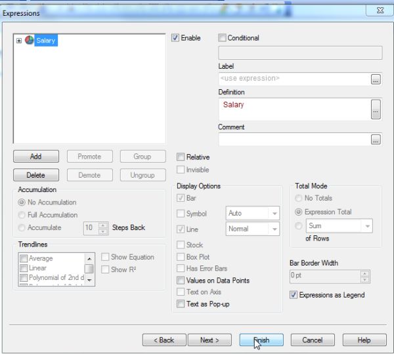The height and width of the screenshot is (354, 394).
Task: Select Full Accumulation radio button
Action: (22, 215)
